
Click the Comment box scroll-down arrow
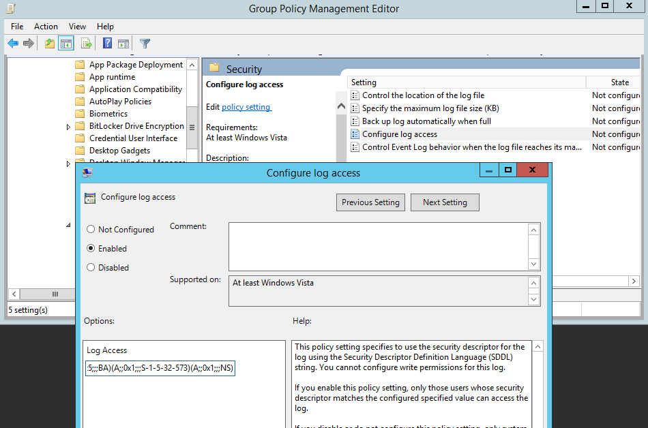[x=534, y=264]
